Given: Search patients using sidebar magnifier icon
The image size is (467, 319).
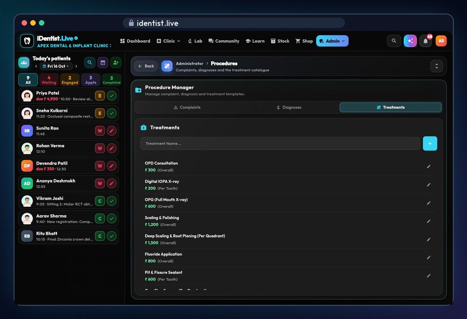Looking at the screenshot, I should click(90, 62).
